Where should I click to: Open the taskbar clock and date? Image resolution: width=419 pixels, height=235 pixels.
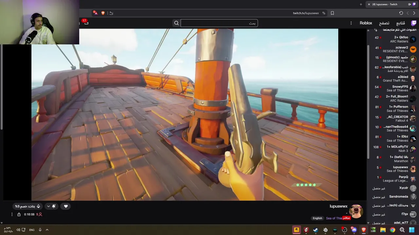(x=8, y=230)
